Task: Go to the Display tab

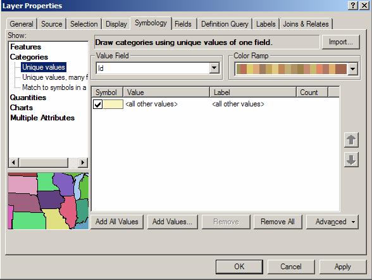Action: pos(116,24)
